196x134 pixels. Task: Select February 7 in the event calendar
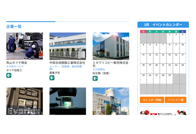163,48
